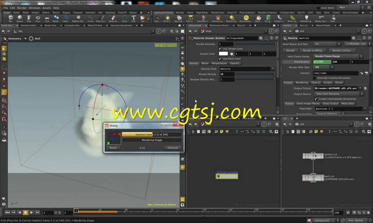Open Density Field dropdown arrow

pyautogui.click(x=273, y=69)
